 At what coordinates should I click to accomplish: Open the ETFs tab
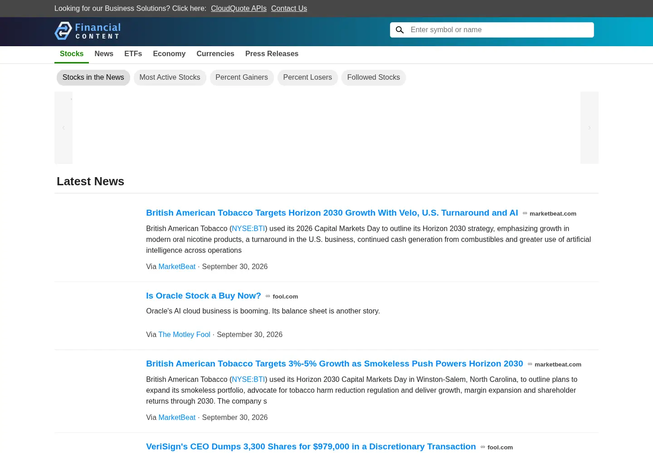pyautogui.click(x=133, y=54)
